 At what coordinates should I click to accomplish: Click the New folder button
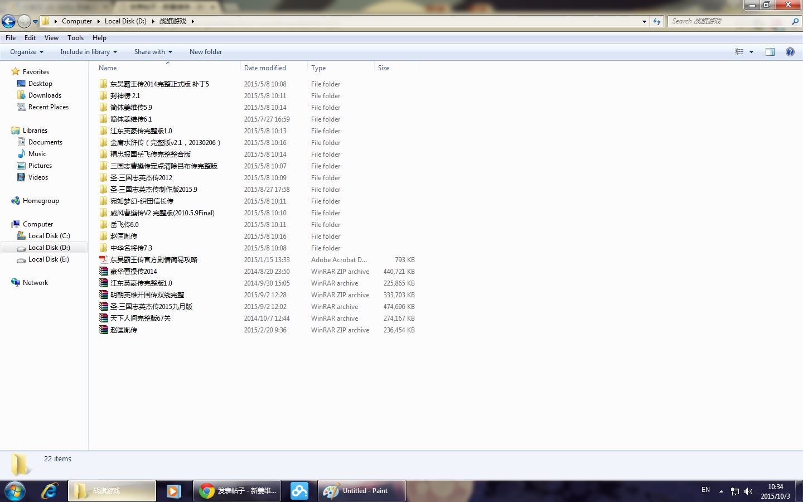click(x=206, y=52)
